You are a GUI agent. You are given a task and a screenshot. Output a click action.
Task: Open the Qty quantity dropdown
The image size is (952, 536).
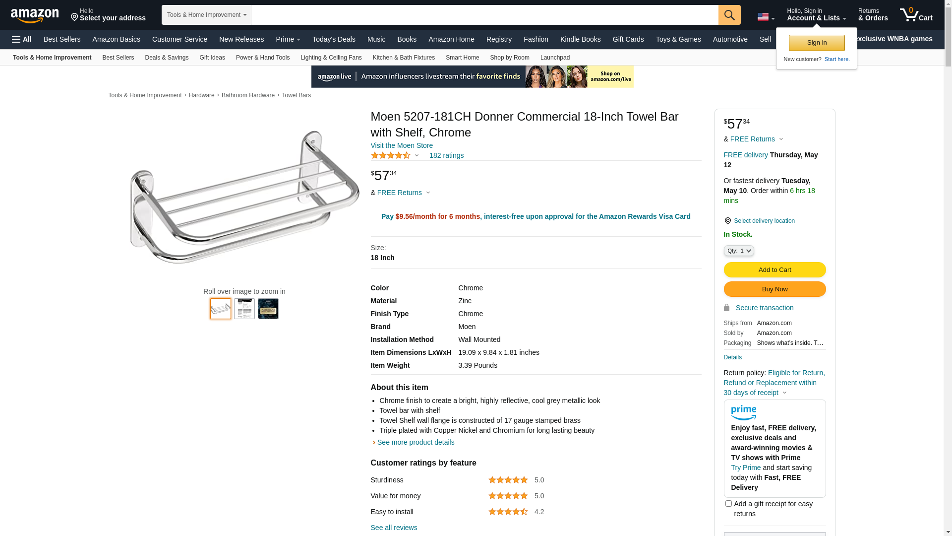[739, 251]
